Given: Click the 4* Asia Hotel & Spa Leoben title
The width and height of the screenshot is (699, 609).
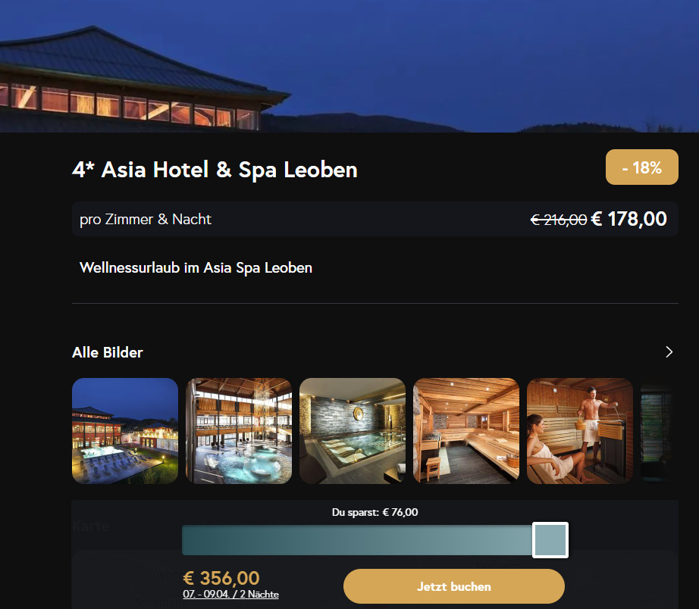Looking at the screenshot, I should 215,170.
